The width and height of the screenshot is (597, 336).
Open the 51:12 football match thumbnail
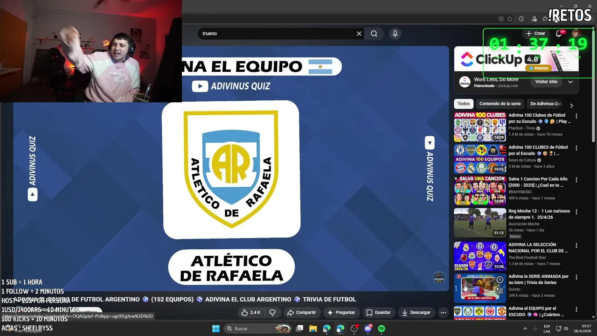point(480,223)
